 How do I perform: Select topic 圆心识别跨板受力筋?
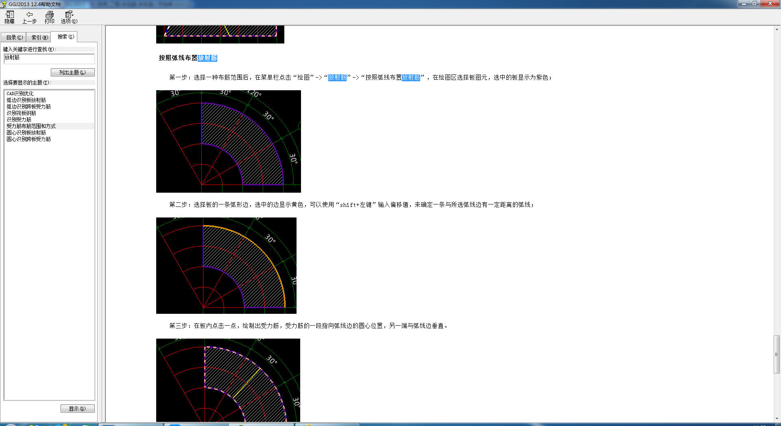click(29, 139)
